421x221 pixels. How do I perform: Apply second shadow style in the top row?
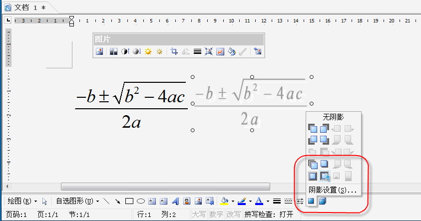(324, 129)
